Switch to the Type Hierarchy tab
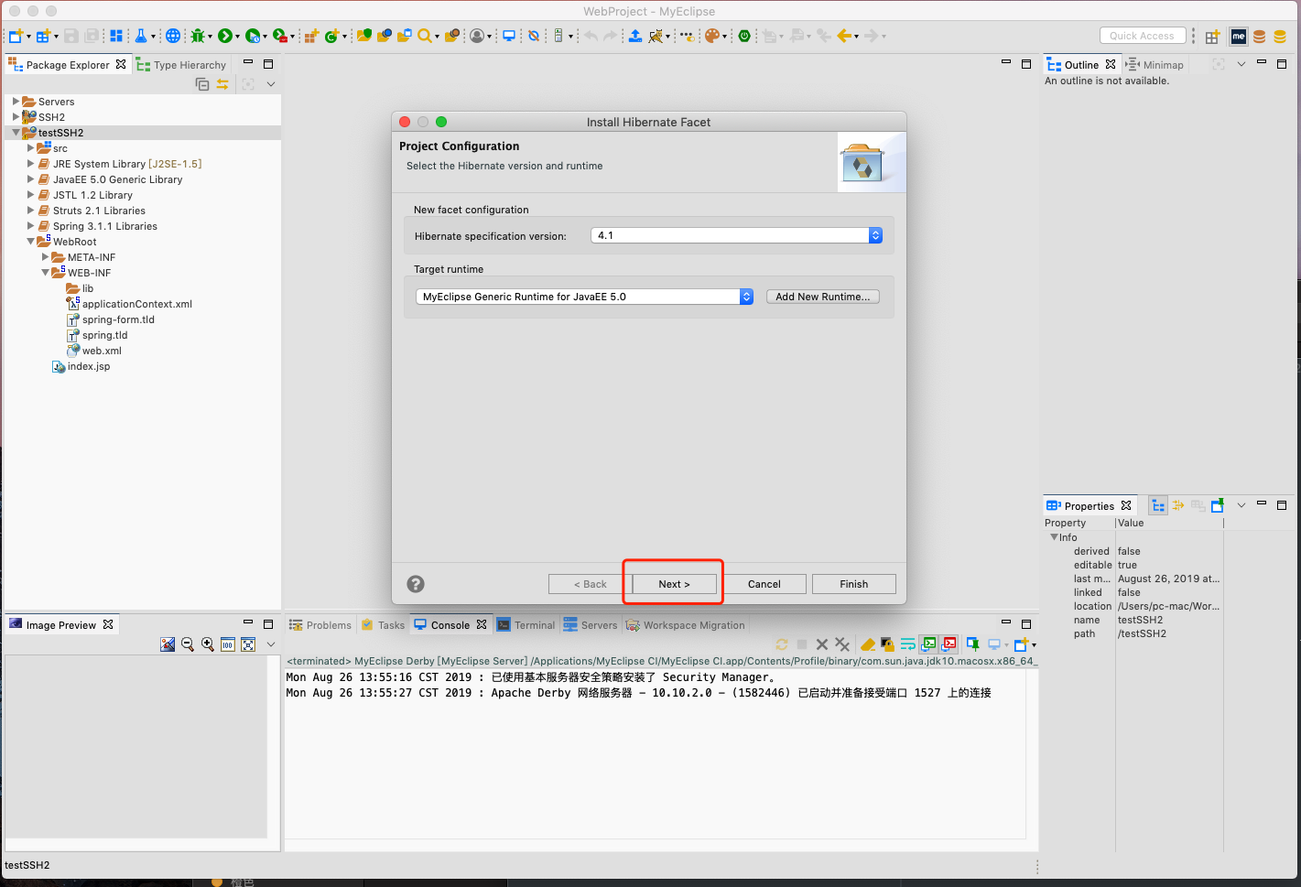The image size is (1301, 887). (181, 65)
